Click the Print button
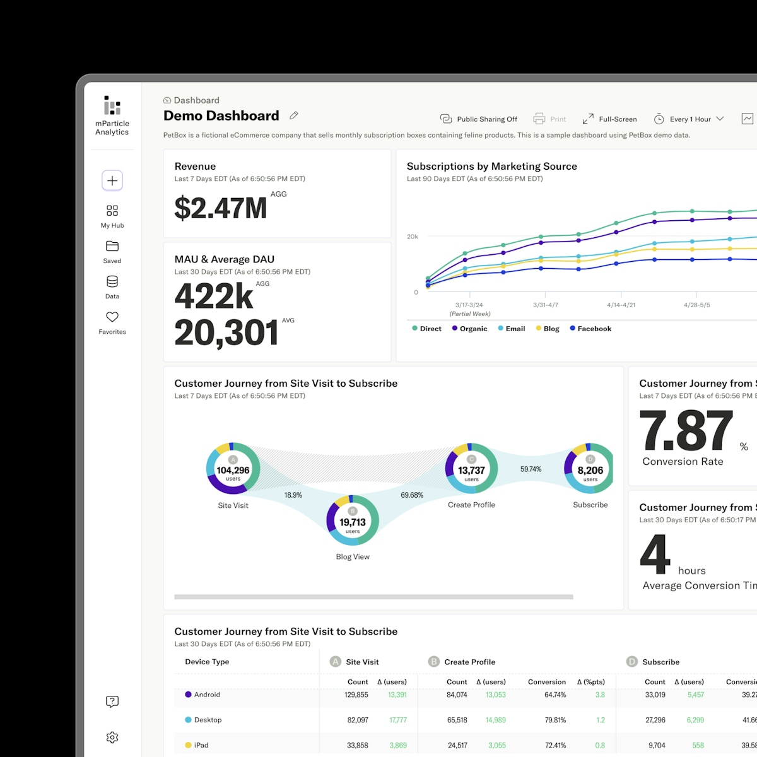Viewport: 757px width, 757px height. [549, 119]
